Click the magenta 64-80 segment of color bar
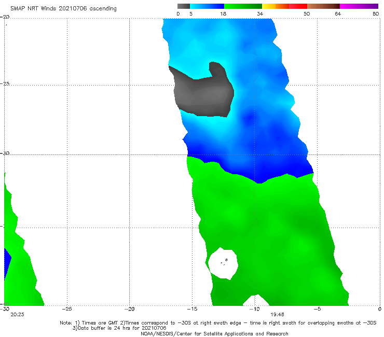Screen dimensions: 384x337 click(x=359, y=6)
